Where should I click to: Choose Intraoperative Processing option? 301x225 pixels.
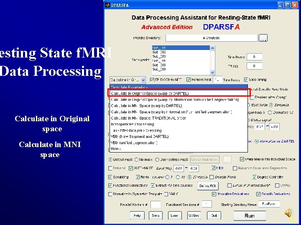coord(179,124)
